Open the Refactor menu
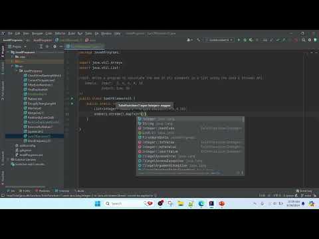The image size is (319, 239). click(x=60, y=33)
